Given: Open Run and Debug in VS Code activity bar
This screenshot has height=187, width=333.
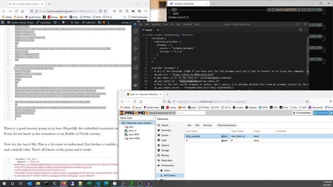Looking at the screenshot, I should point(136,58).
